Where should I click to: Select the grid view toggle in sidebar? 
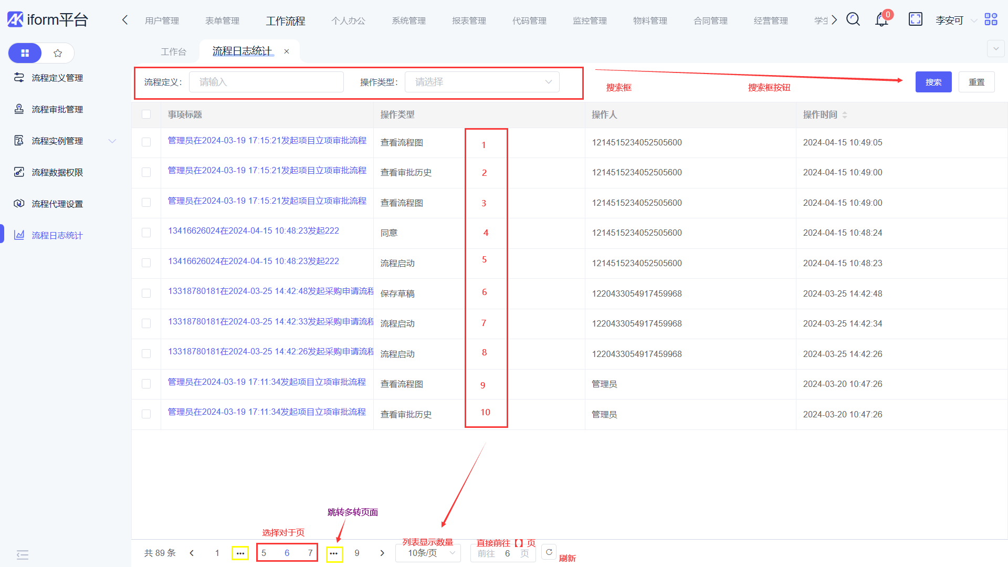coord(25,53)
